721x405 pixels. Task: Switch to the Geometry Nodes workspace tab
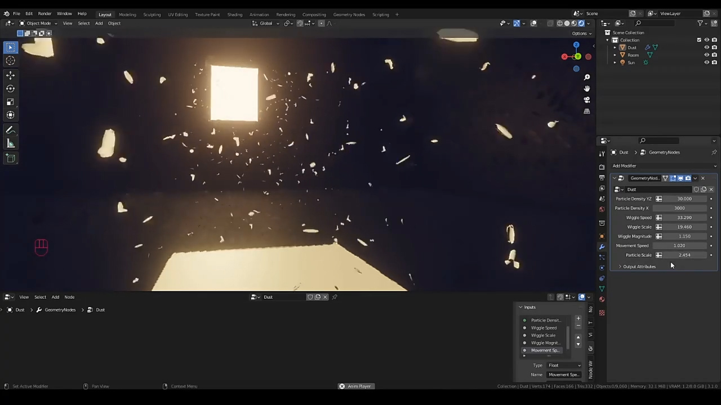[349, 14]
